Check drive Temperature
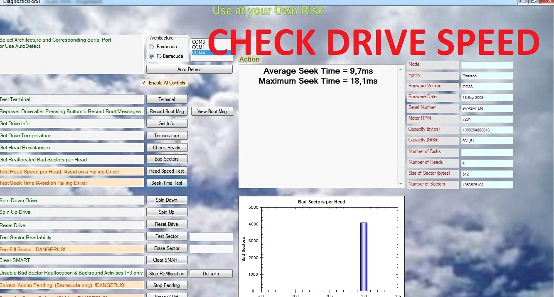 (x=167, y=136)
